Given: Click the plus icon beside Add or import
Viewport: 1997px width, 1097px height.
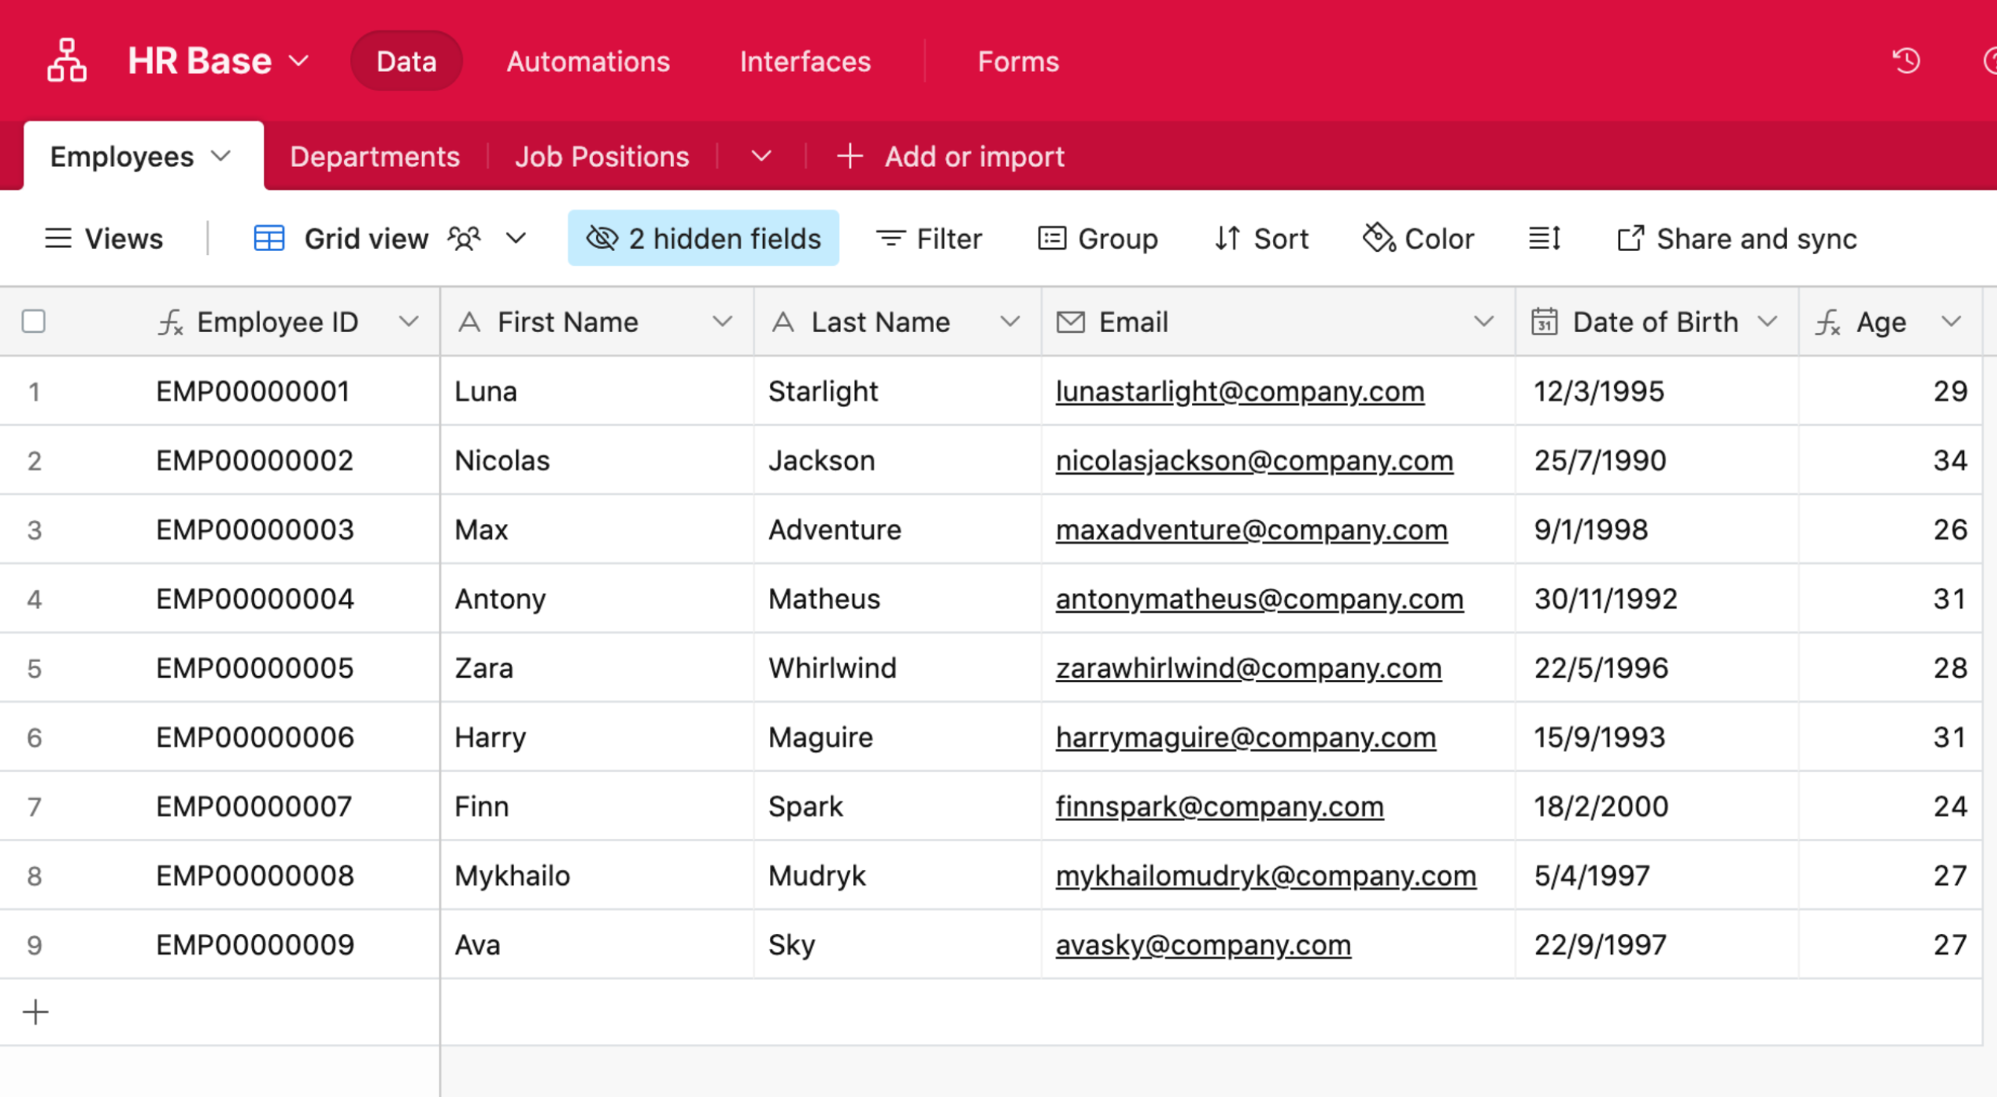Looking at the screenshot, I should [850, 157].
